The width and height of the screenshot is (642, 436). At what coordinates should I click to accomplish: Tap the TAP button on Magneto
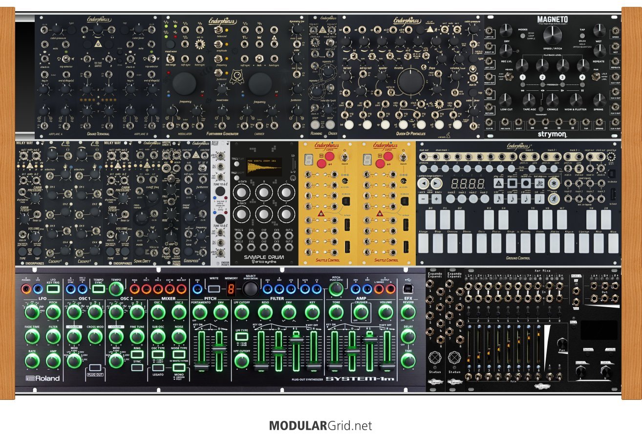point(583,36)
